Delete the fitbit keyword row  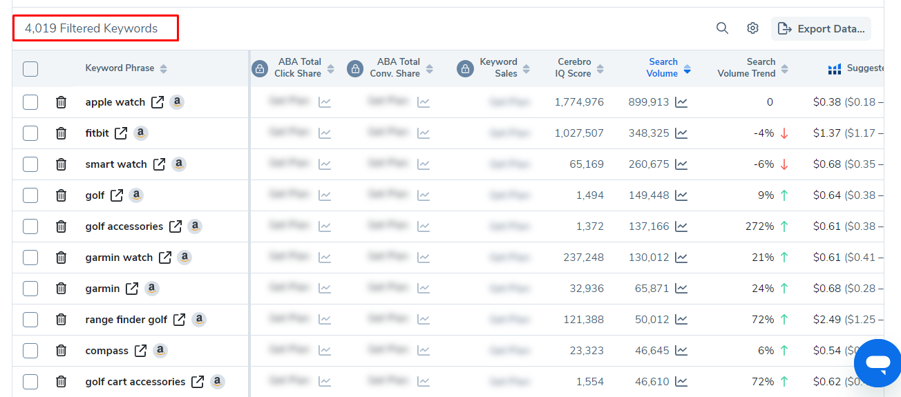coord(61,133)
